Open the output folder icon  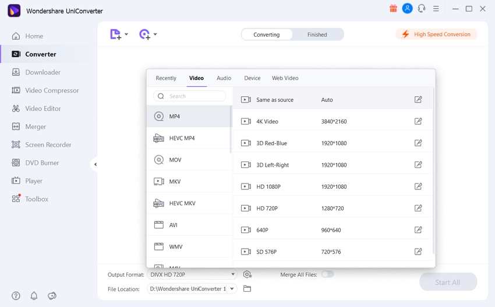[247, 288]
